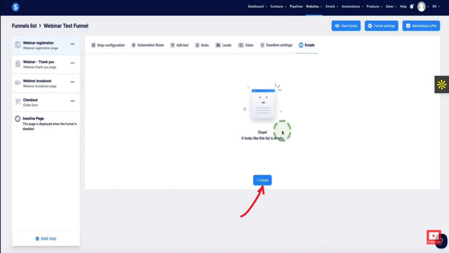This screenshot has height=253, width=449.
Task: Select the Checkout Order form step
Action: (x=46, y=102)
